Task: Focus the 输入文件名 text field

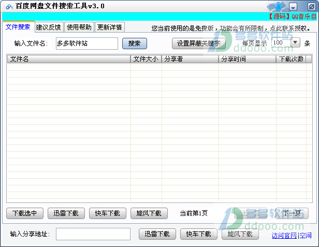Action: click(87, 43)
